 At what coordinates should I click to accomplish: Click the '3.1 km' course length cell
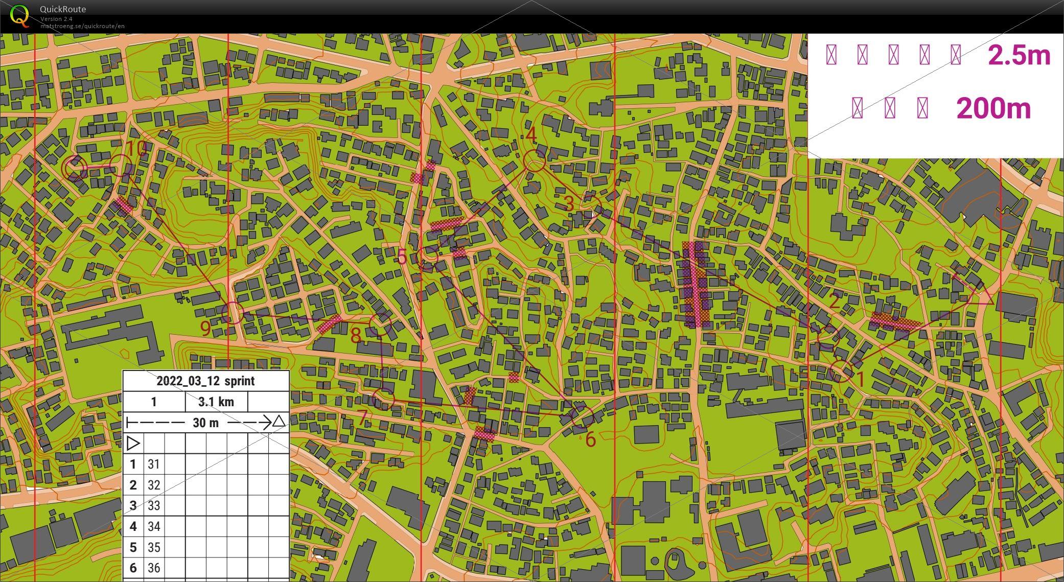coord(216,402)
